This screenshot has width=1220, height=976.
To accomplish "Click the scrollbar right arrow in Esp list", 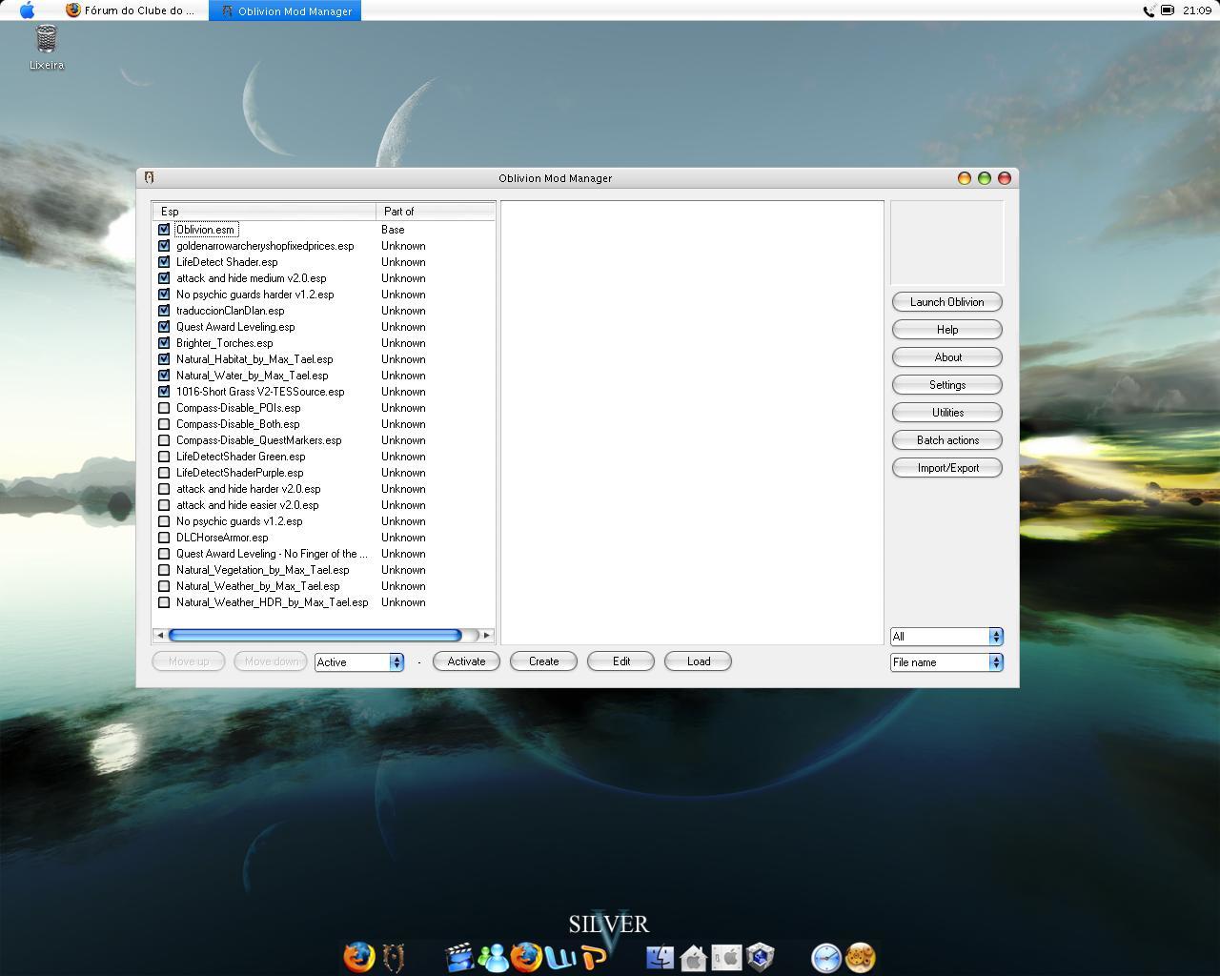I will [487, 635].
